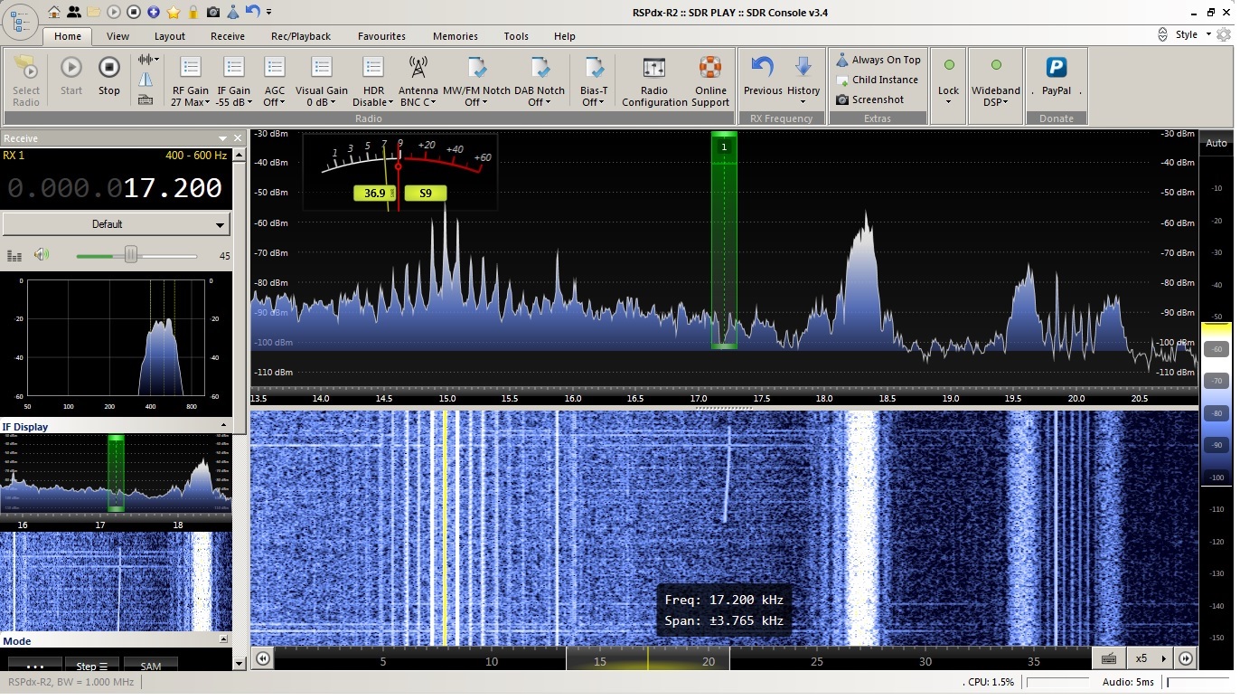The width and height of the screenshot is (1240, 700).
Task: Go to Previous RX frequency
Action: point(763,74)
